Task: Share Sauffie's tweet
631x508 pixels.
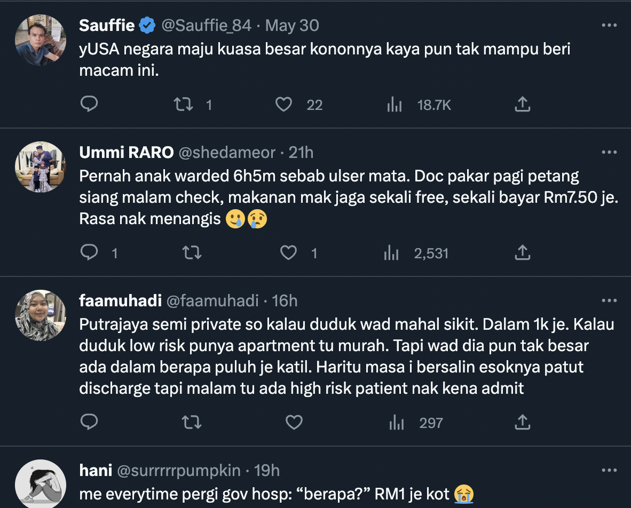Action: click(x=522, y=105)
